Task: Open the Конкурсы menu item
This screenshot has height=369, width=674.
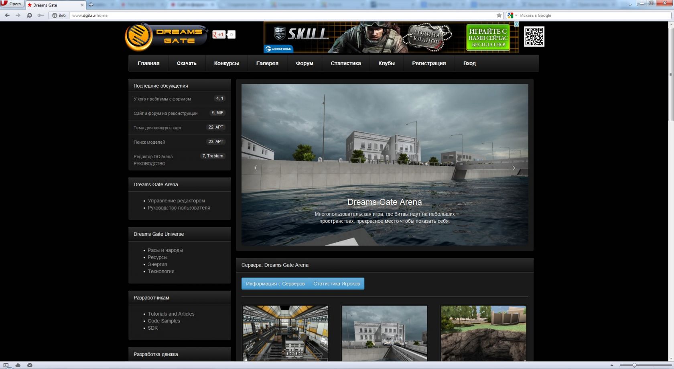Action: [226, 63]
